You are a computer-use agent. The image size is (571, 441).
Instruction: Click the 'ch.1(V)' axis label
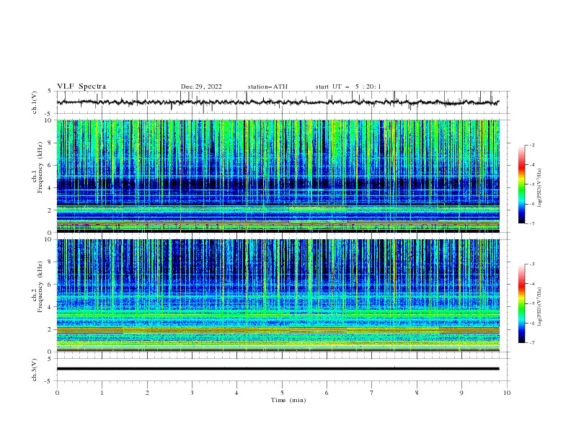point(35,102)
